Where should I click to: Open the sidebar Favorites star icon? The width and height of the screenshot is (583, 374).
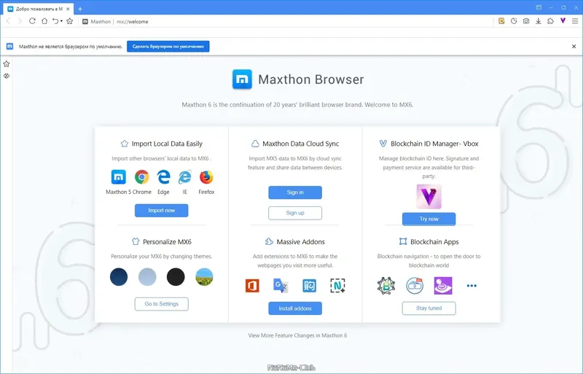tap(7, 64)
